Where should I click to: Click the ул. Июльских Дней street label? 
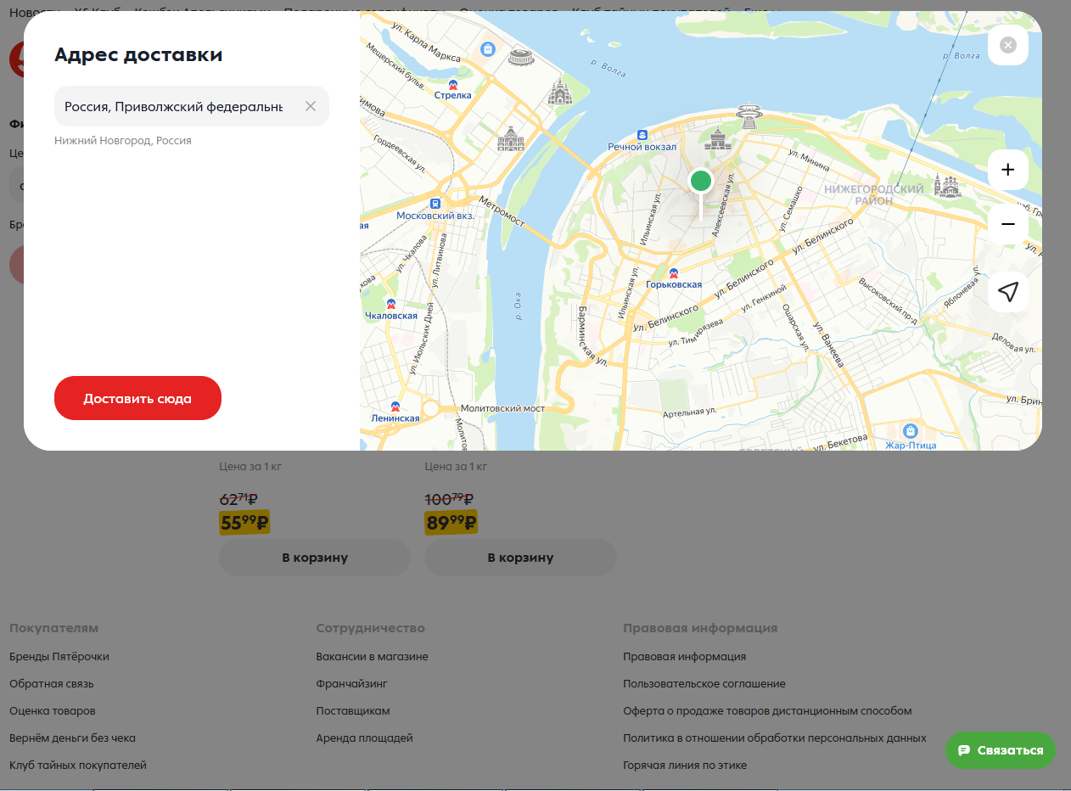pyautogui.click(x=422, y=339)
